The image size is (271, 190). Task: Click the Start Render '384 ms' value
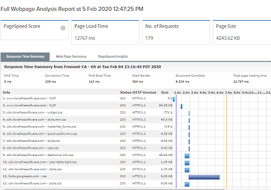[x=137, y=82]
